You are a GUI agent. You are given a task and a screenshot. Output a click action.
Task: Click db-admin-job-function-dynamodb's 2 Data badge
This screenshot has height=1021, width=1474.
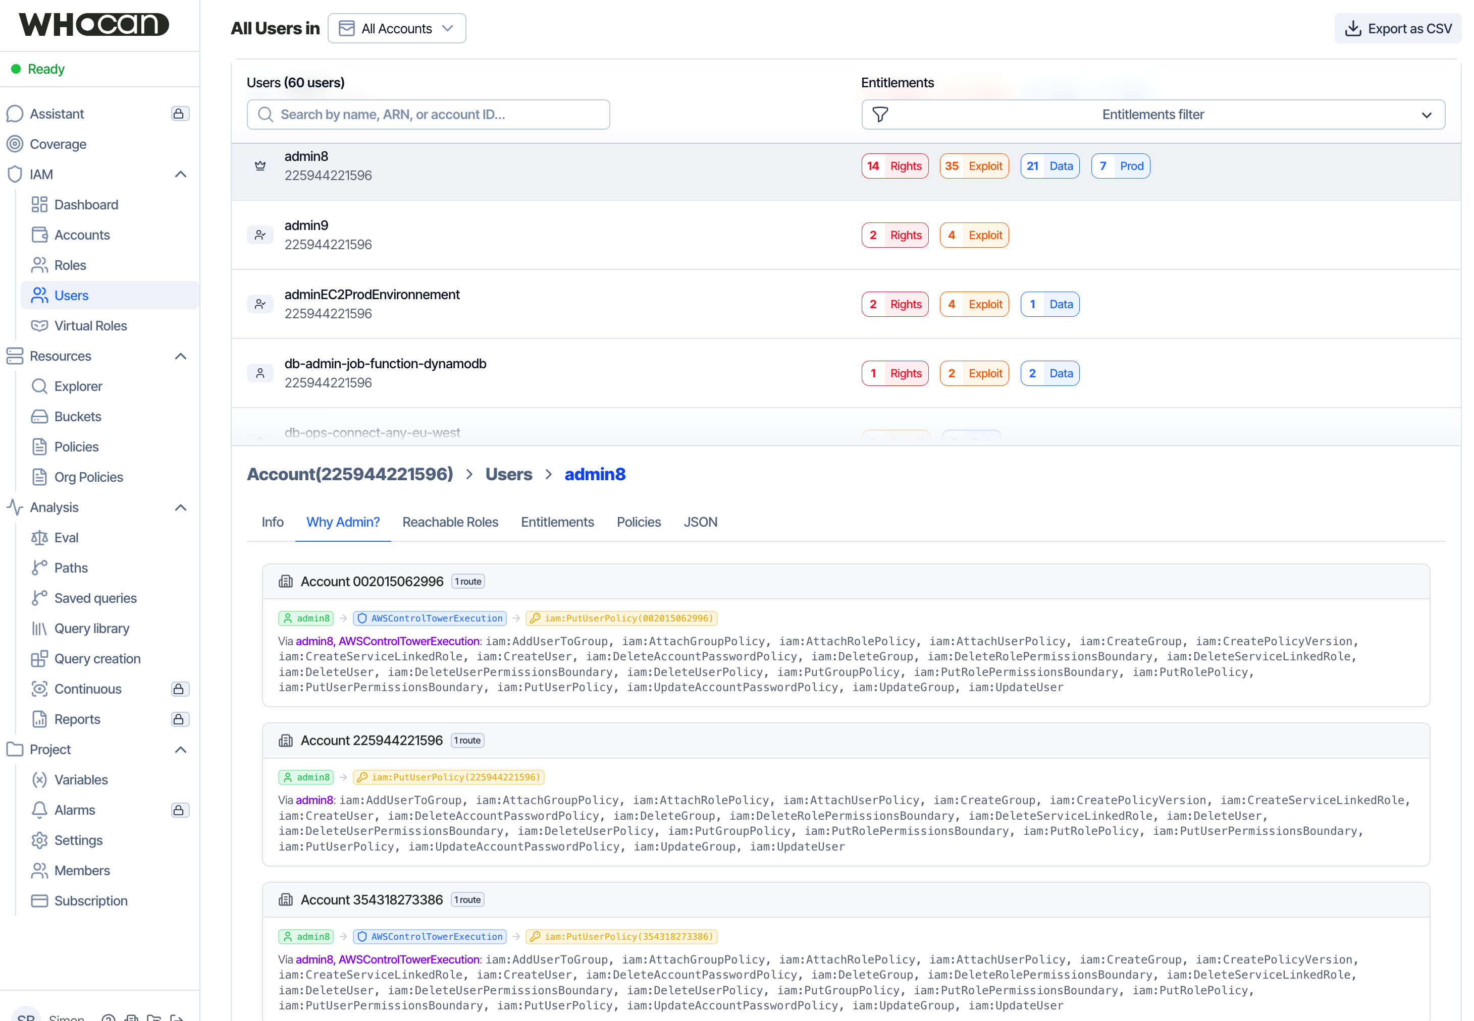(1049, 374)
